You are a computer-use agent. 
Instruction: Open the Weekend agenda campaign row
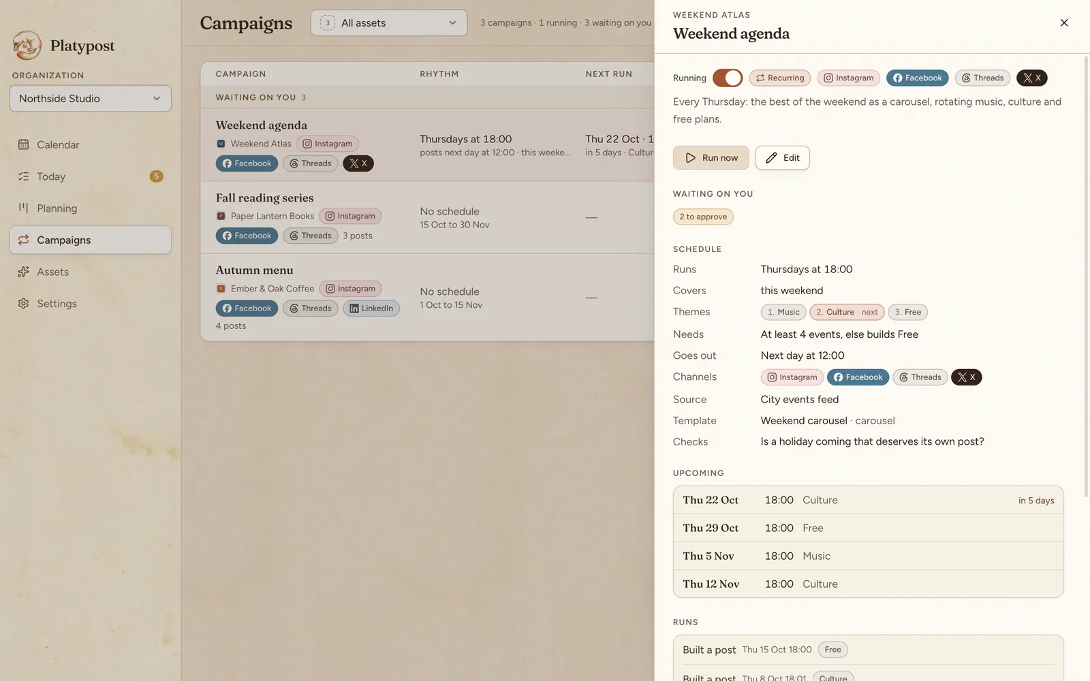pos(427,145)
